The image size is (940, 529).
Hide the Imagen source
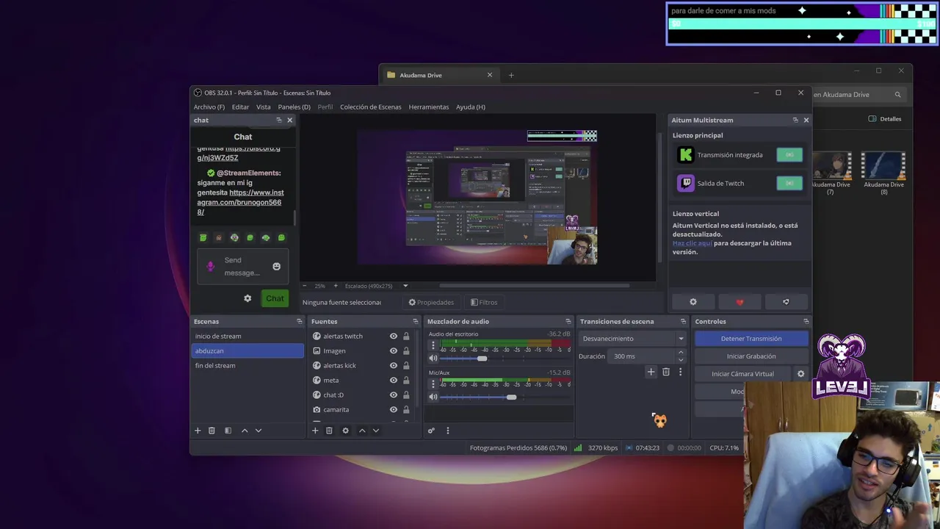click(x=394, y=350)
